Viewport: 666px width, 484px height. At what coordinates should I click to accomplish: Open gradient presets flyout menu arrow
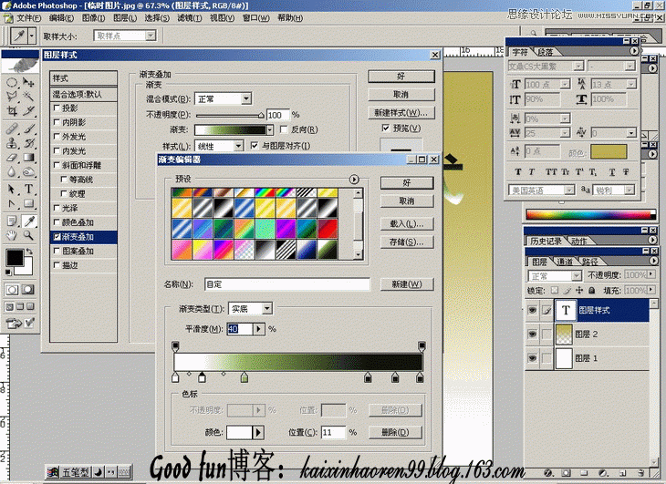[x=354, y=179]
